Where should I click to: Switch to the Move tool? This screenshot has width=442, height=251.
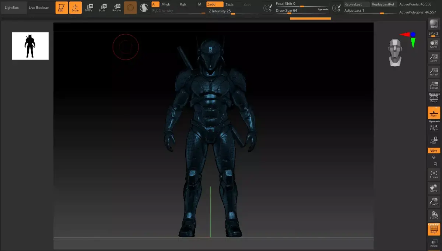88,8
